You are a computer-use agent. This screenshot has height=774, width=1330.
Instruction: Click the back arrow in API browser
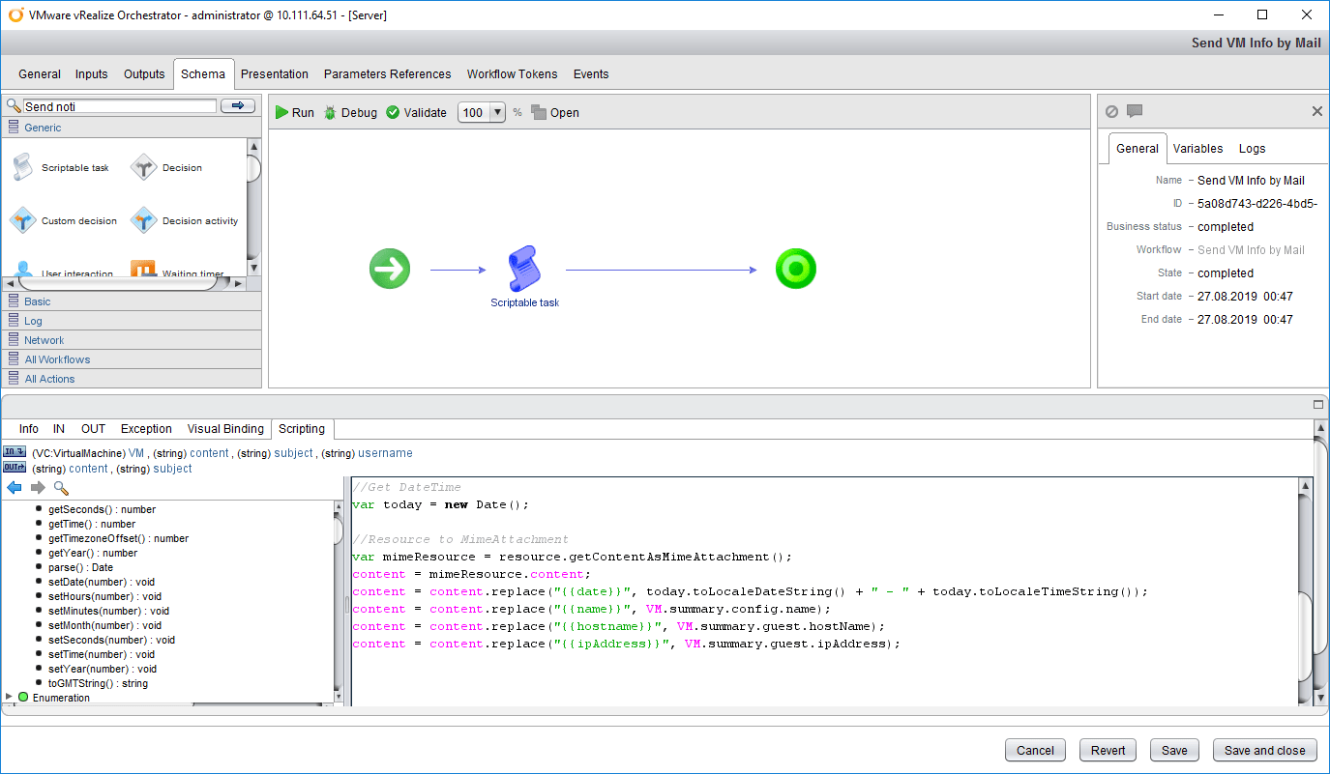(x=15, y=488)
